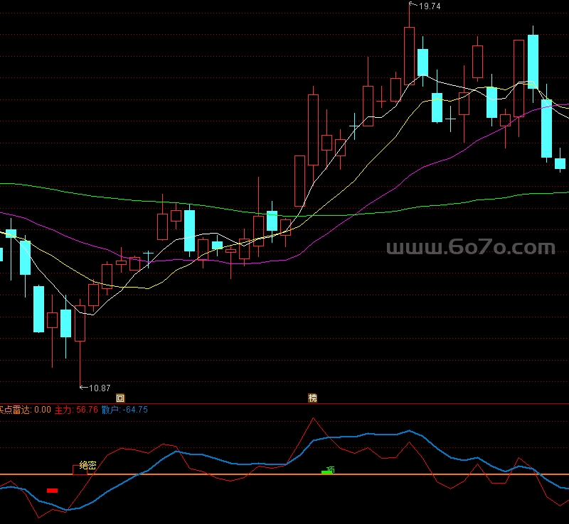Image resolution: width=569 pixels, height=524 pixels.
Task: Click the red box beside 绝密 label
Action: point(80,469)
